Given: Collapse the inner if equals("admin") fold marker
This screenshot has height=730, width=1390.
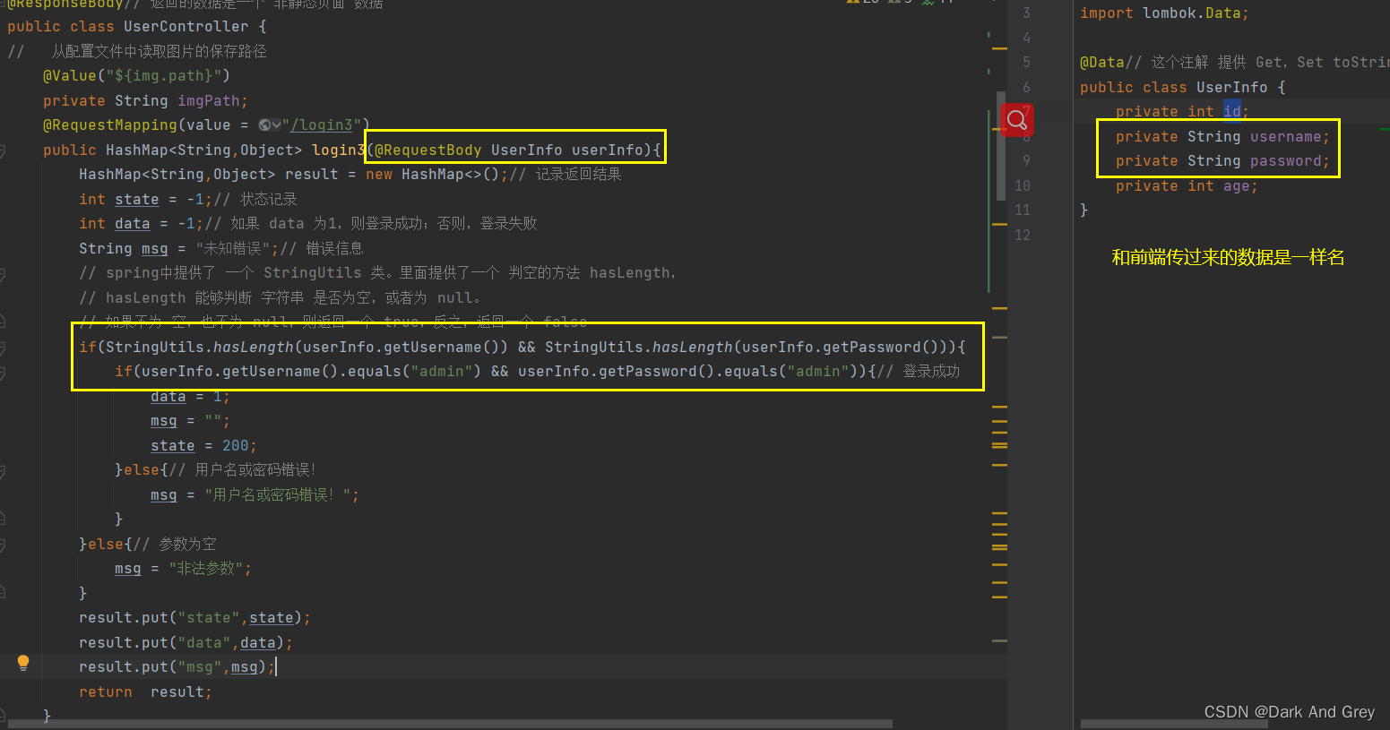Looking at the screenshot, I should 3,372.
